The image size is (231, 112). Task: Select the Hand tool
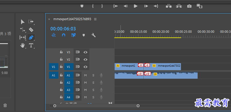pyautogui.click(x=23, y=46)
